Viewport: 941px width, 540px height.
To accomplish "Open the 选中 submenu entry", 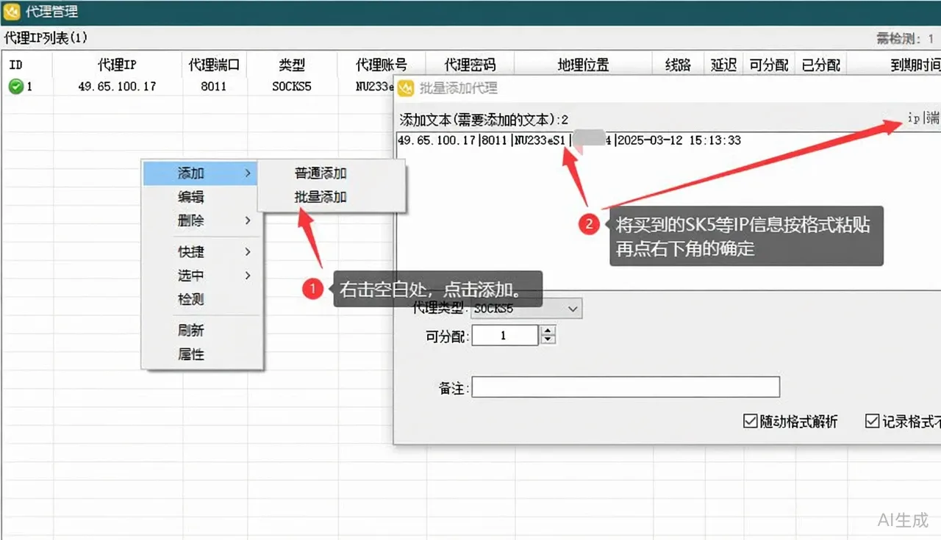I will coord(200,276).
